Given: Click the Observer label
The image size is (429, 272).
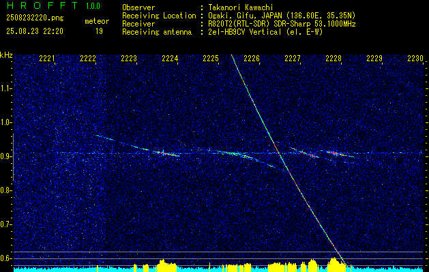Looking at the screenshot, I should point(138,7).
